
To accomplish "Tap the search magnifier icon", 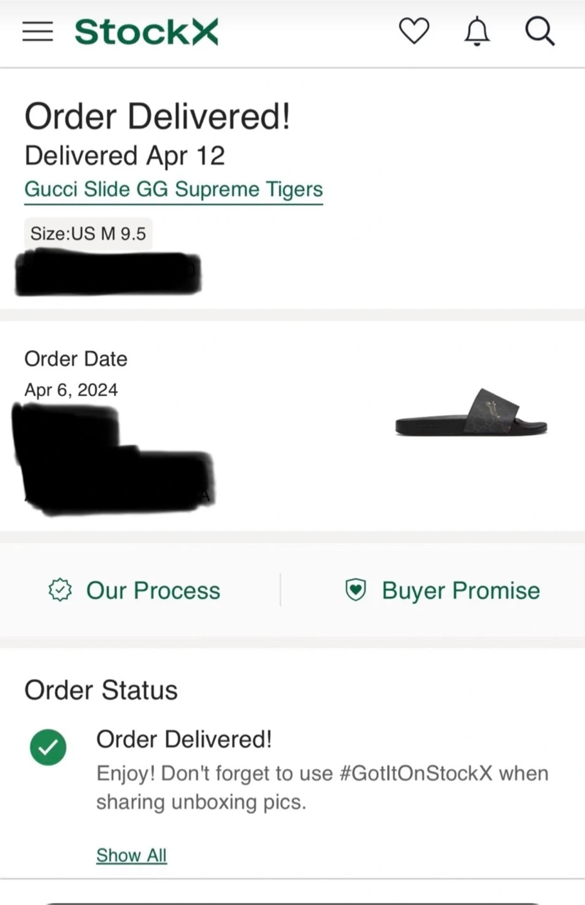I will [x=540, y=31].
